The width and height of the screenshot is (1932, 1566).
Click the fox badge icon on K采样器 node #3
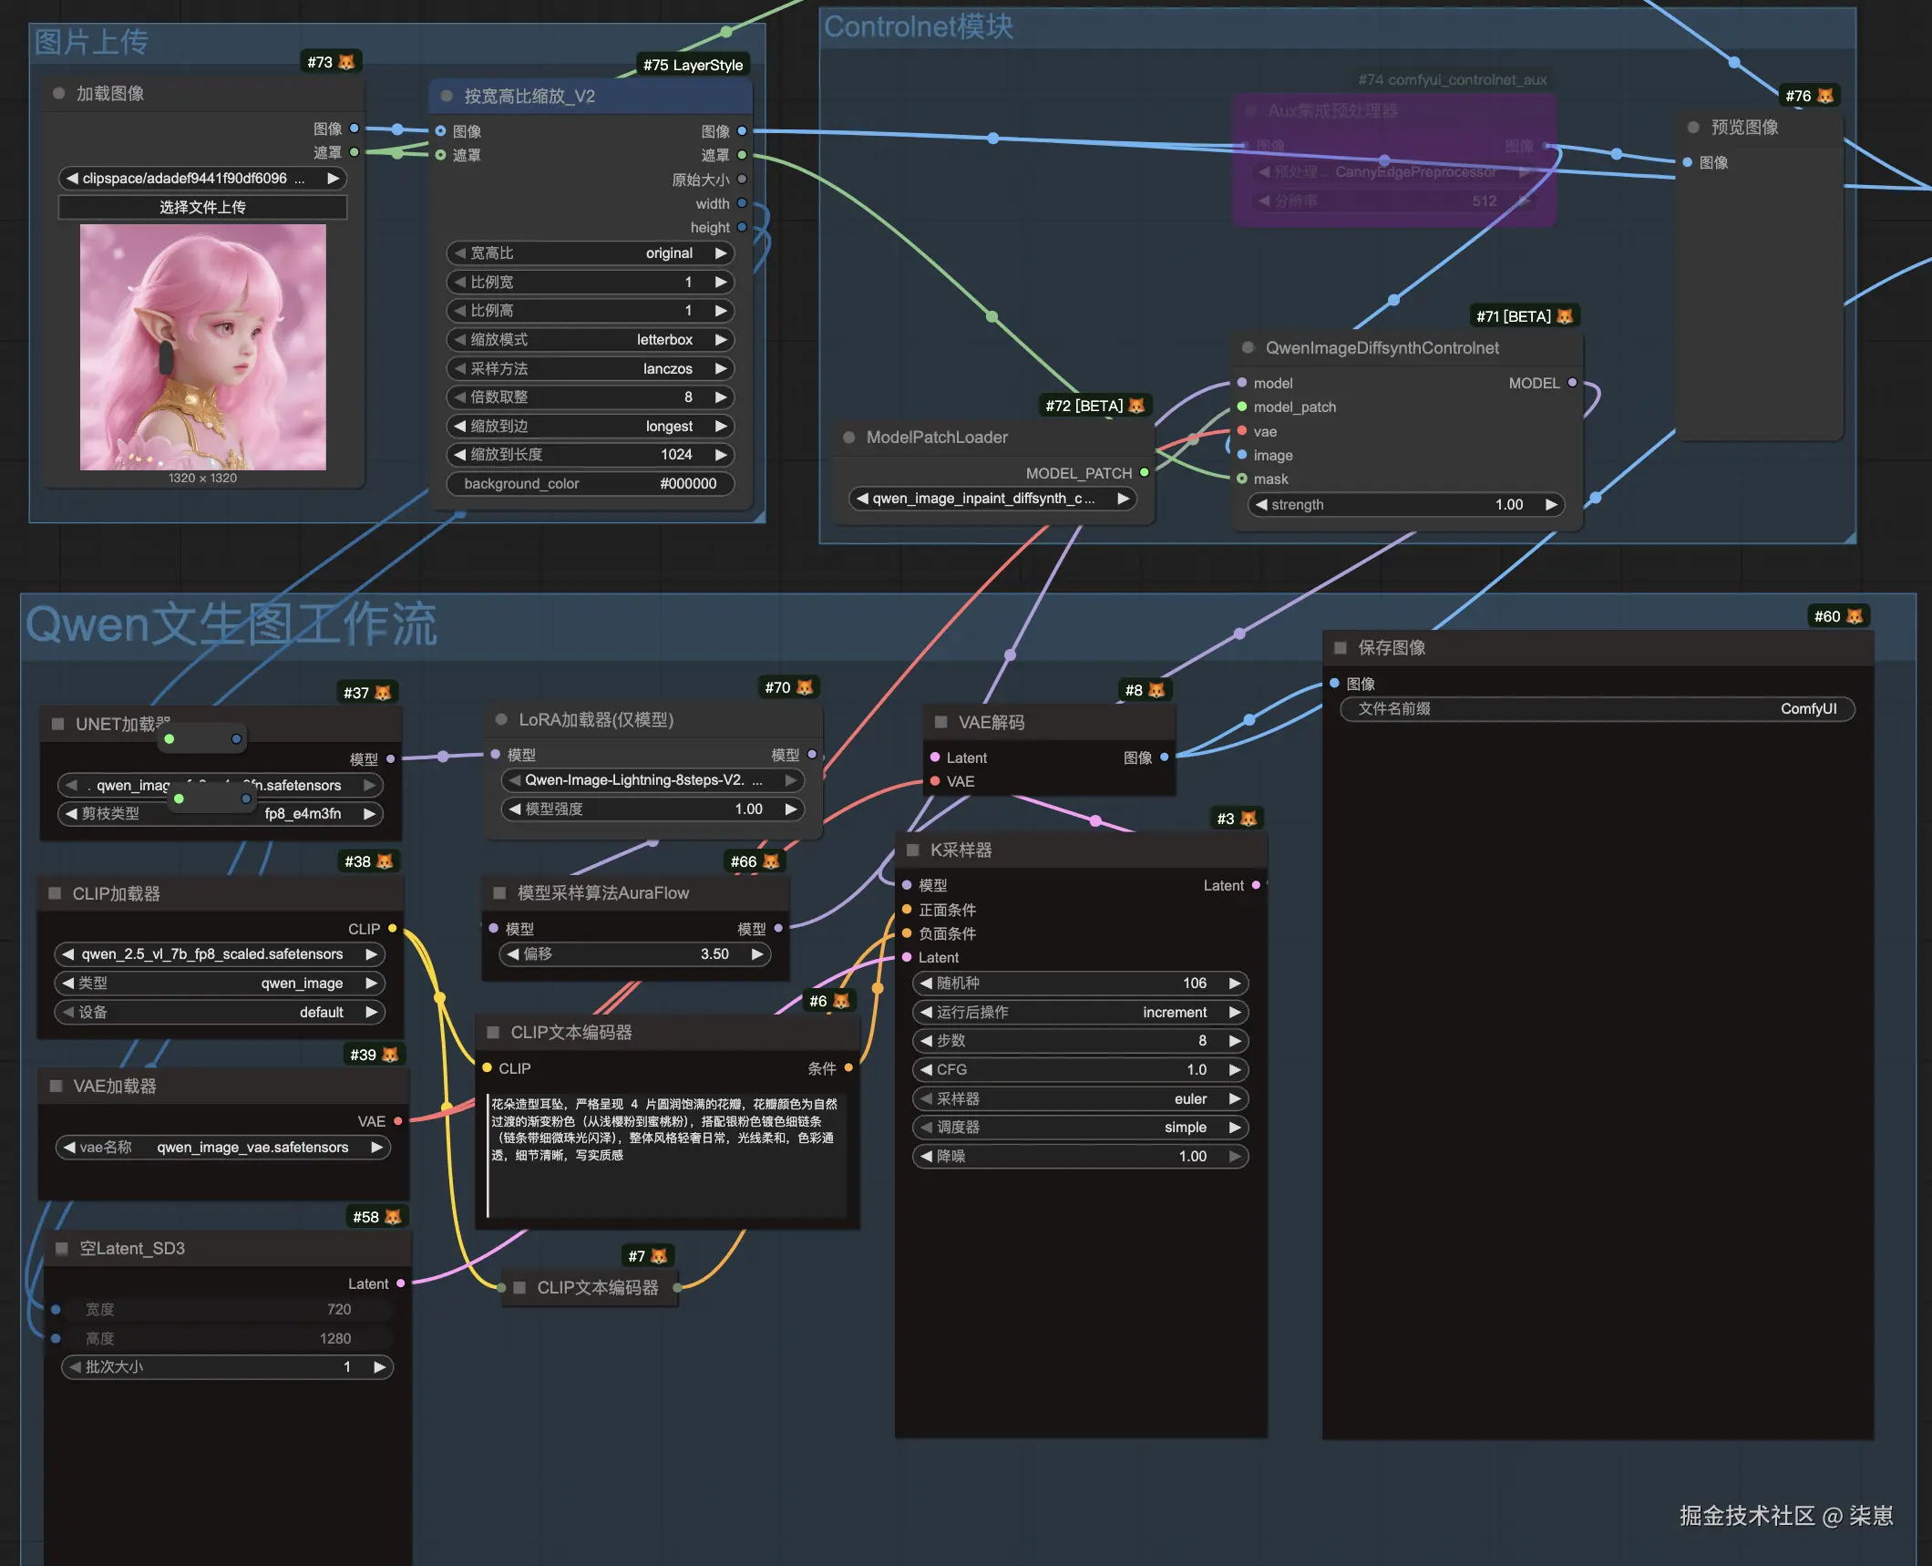(1249, 819)
